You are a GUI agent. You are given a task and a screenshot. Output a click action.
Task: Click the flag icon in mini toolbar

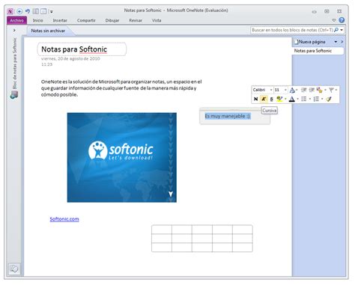(x=331, y=90)
